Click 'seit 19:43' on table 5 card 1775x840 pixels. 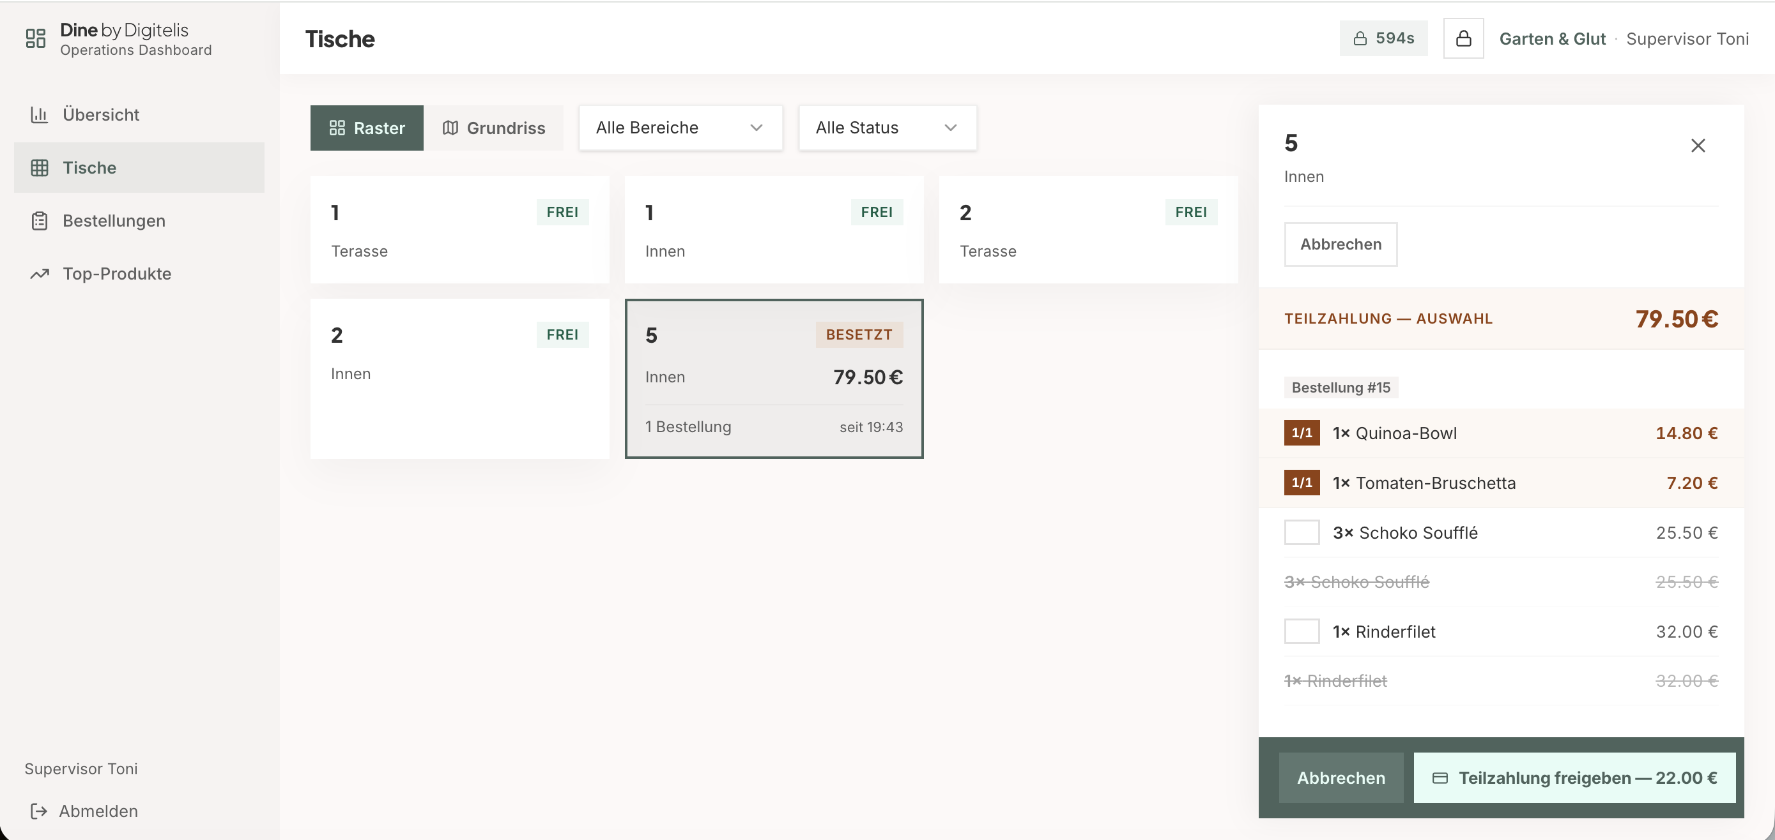point(871,427)
